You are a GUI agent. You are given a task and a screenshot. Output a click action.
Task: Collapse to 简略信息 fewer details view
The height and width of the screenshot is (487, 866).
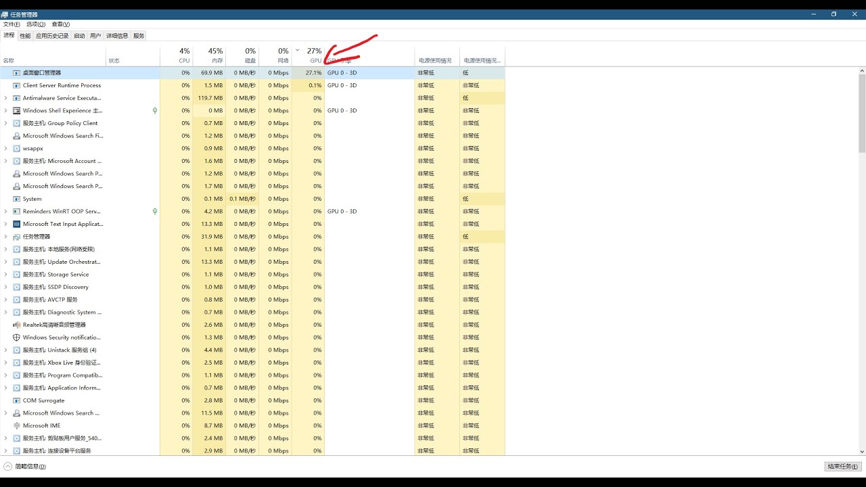pyautogui.click(x=25, y=466)
